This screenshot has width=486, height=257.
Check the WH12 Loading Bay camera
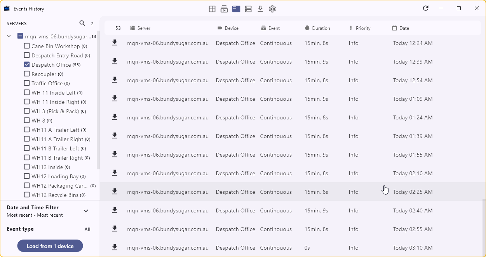[27, 176]
